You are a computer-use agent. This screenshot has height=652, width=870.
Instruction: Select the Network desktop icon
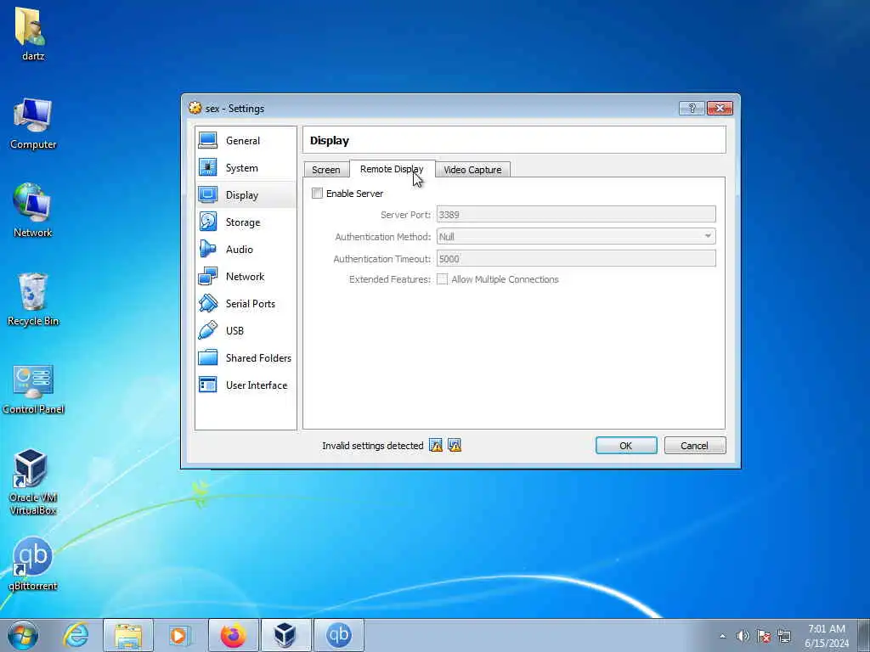click(33, 211)
